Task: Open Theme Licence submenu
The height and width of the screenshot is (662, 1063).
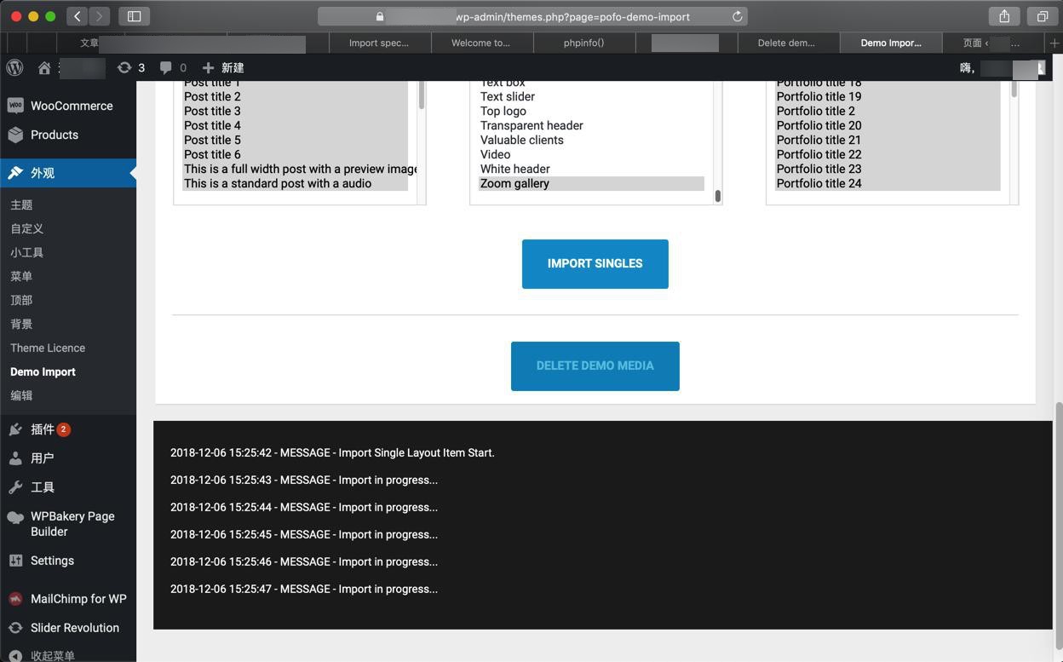Action: [48, 348]
